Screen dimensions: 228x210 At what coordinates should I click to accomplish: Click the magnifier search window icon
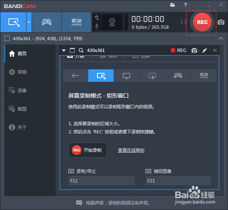coord(81,50)
